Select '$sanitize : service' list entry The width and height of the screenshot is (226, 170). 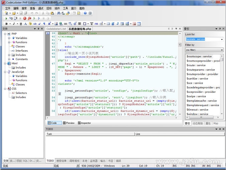click(197, 78)
